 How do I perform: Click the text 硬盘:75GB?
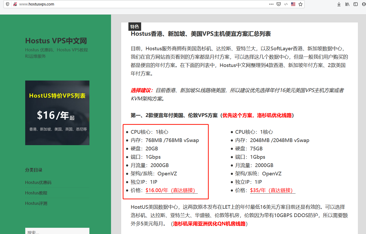point(249,149)
